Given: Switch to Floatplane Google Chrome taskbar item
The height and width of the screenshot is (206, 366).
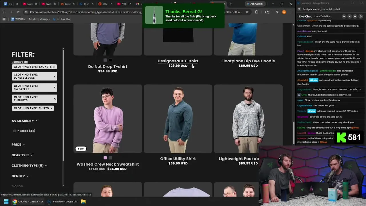Looking at the screenshot, I should (x=62, y=201).
